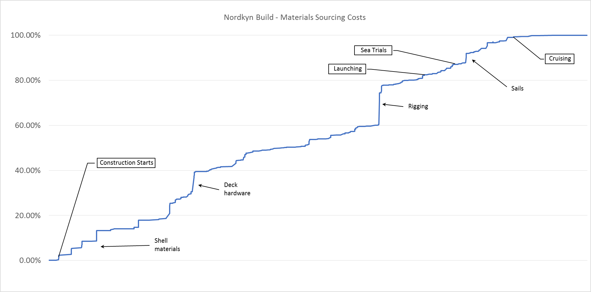Click the Cruising callout box
Viewport: 591px width, 292px height.
(560, 59)
